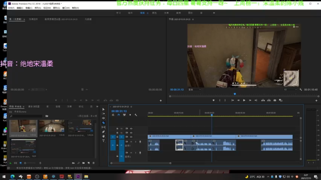Mute audio track A1
Viewport: 321px width, 180px height.
(131, 142)
